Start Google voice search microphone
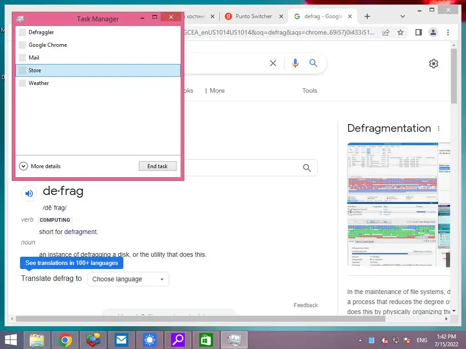This screenshot has width=466, height=349. pos(295,63)
